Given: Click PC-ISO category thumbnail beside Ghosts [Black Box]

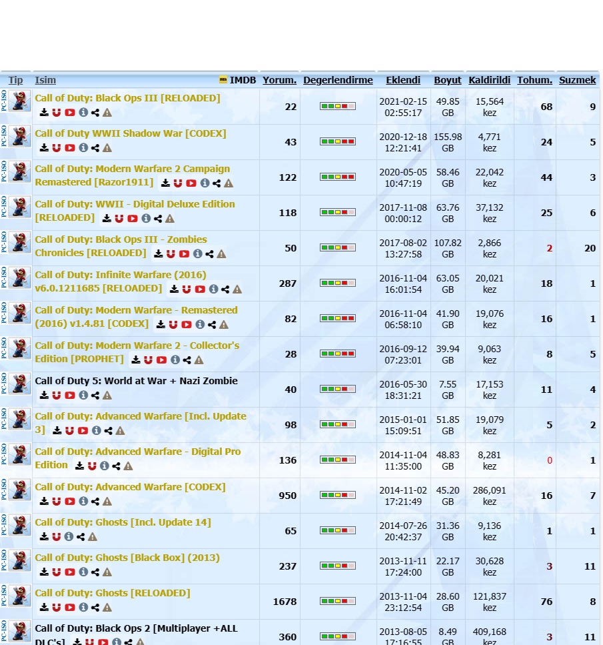Looking at the screenshot, I should 20,561.
